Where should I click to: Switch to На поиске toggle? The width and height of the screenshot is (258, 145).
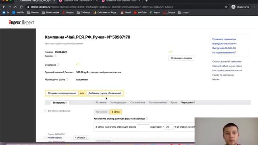[102, 112]
